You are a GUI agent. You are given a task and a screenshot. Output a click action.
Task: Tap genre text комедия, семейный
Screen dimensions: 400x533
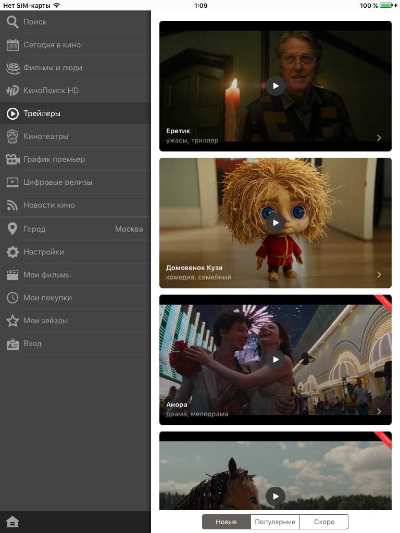point(198,277)
